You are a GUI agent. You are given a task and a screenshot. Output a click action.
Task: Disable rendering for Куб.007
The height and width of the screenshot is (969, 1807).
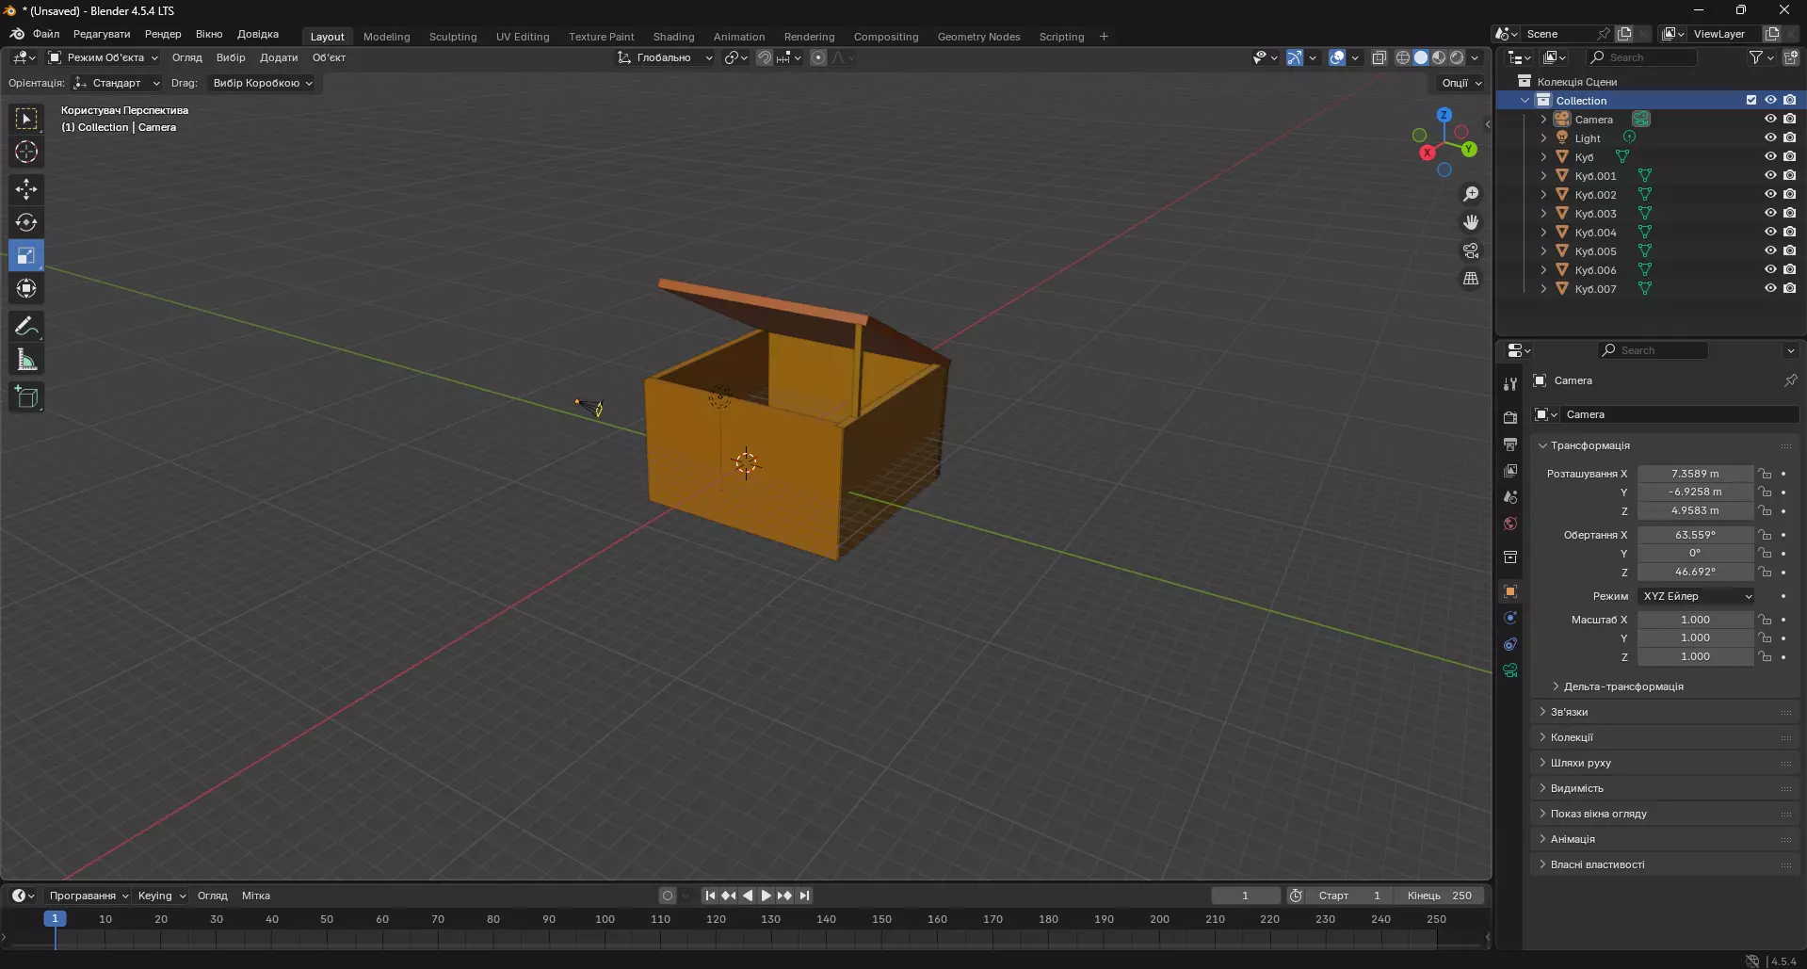[1790, 288]
